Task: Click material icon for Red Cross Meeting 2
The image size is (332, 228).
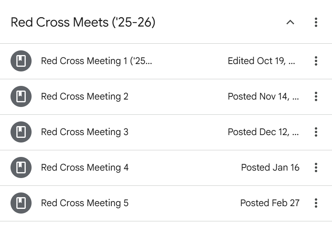Action: click(21, 96)
